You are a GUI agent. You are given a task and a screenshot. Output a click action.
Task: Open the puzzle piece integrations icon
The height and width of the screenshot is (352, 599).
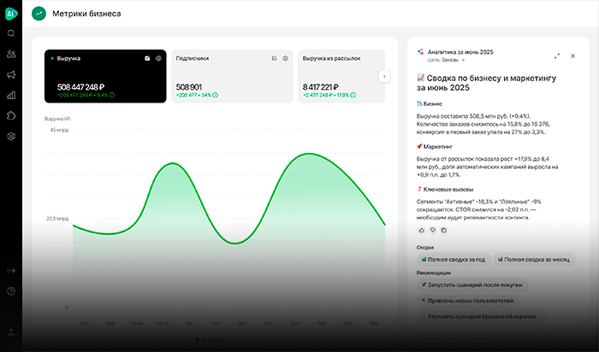point(11,116)
